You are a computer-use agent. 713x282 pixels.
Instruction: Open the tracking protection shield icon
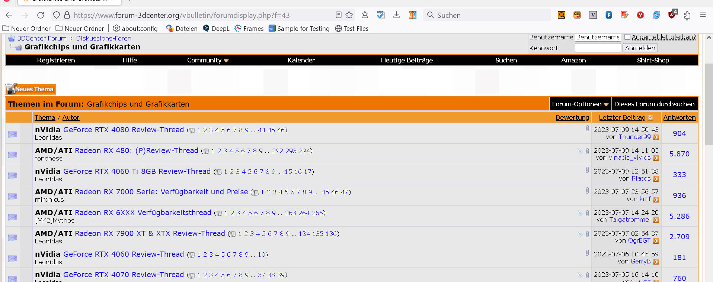56,15
